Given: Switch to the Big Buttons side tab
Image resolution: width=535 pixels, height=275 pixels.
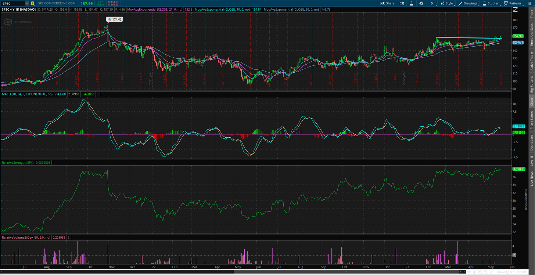Looking at the screenshot, I should 531,84.
